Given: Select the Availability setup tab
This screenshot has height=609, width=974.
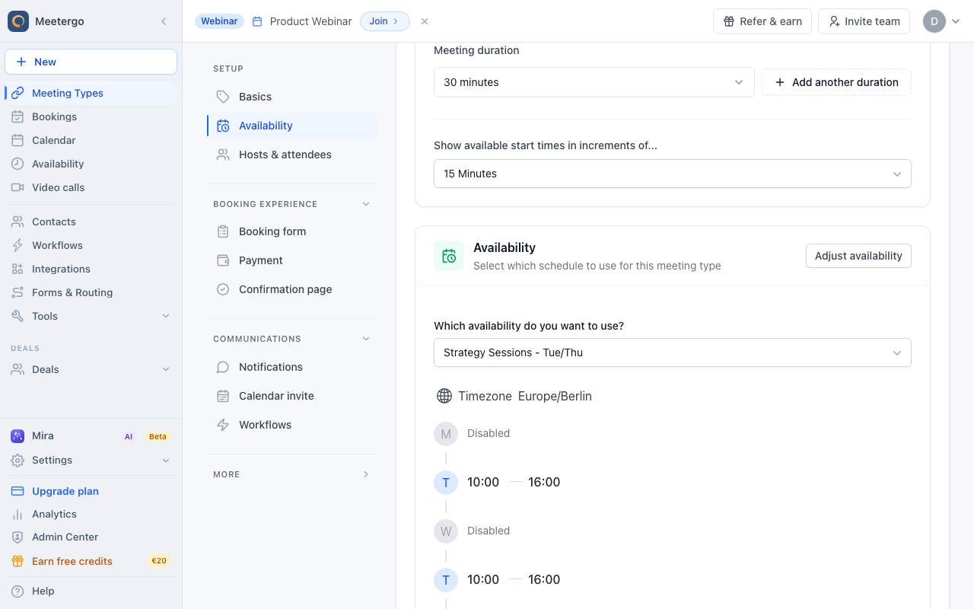Looking at the screenshot, I should tap(292, 126).
